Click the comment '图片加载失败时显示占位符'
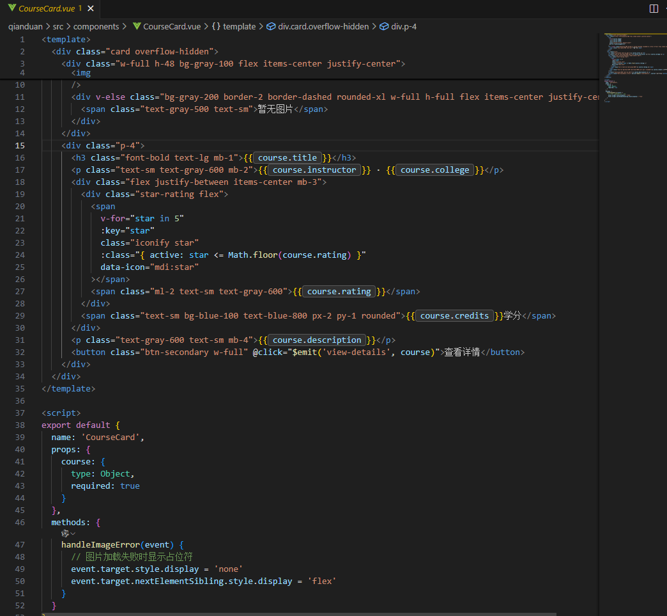Image resolution: width=667 pixels, height=616 pixels. (x=139, y=557)
